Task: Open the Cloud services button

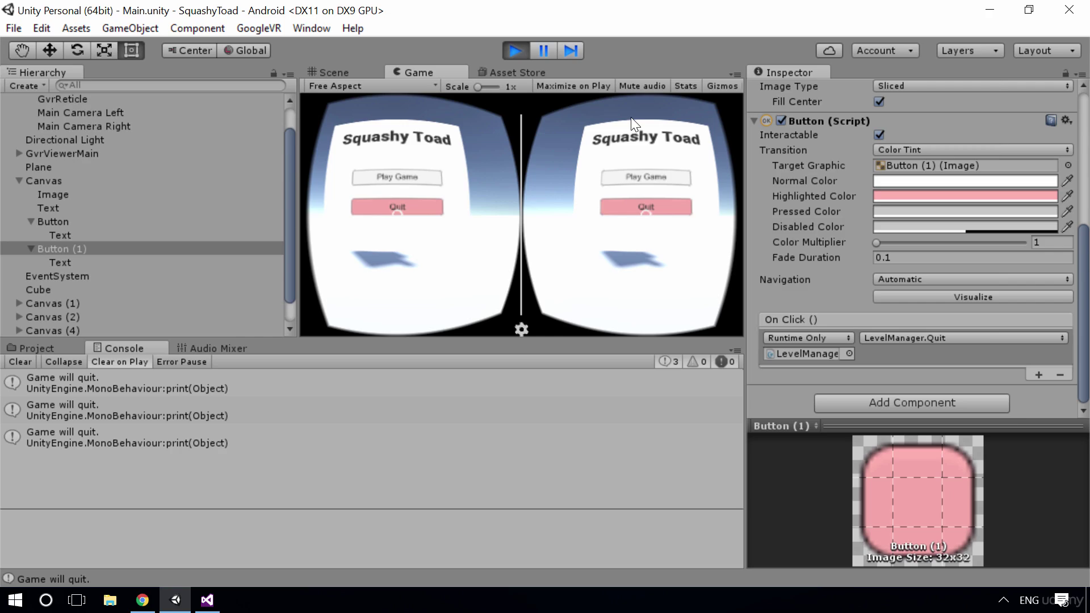Action: pyautogui.click(x=829, y=51)
